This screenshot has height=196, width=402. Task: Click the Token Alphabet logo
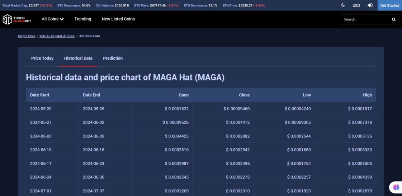[x=17, y=19]
